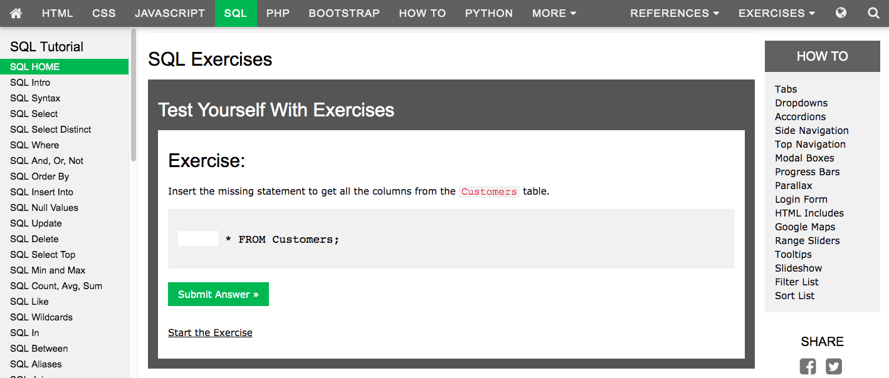
Task: Go to the home icon in top navigation
Action: (16, 13)
